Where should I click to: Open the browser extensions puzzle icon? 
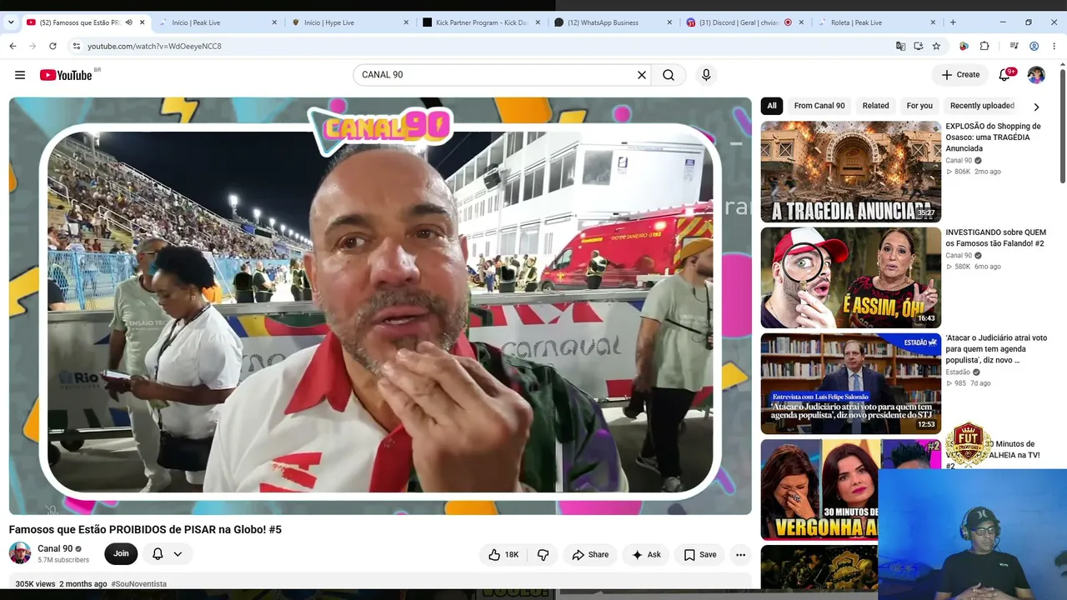[984, 46]
